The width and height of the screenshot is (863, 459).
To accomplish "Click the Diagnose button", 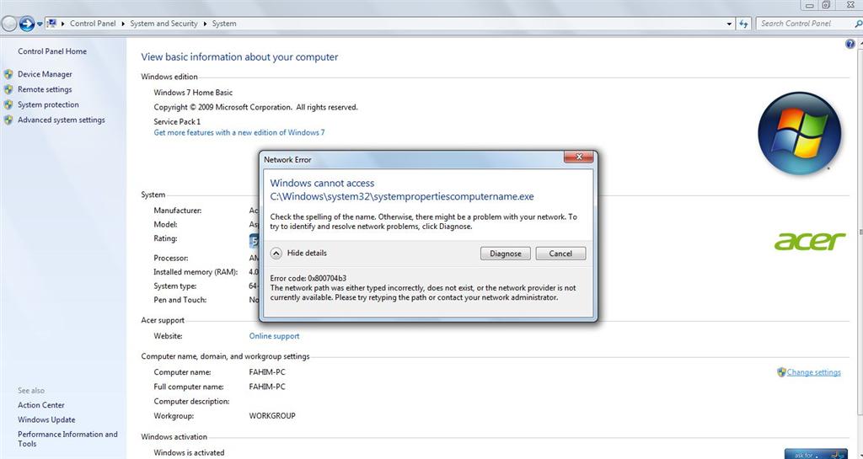I will [506, 254].
